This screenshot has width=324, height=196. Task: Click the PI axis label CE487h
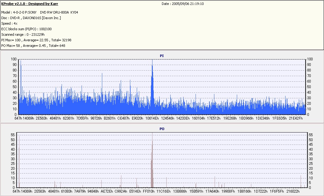124,118
